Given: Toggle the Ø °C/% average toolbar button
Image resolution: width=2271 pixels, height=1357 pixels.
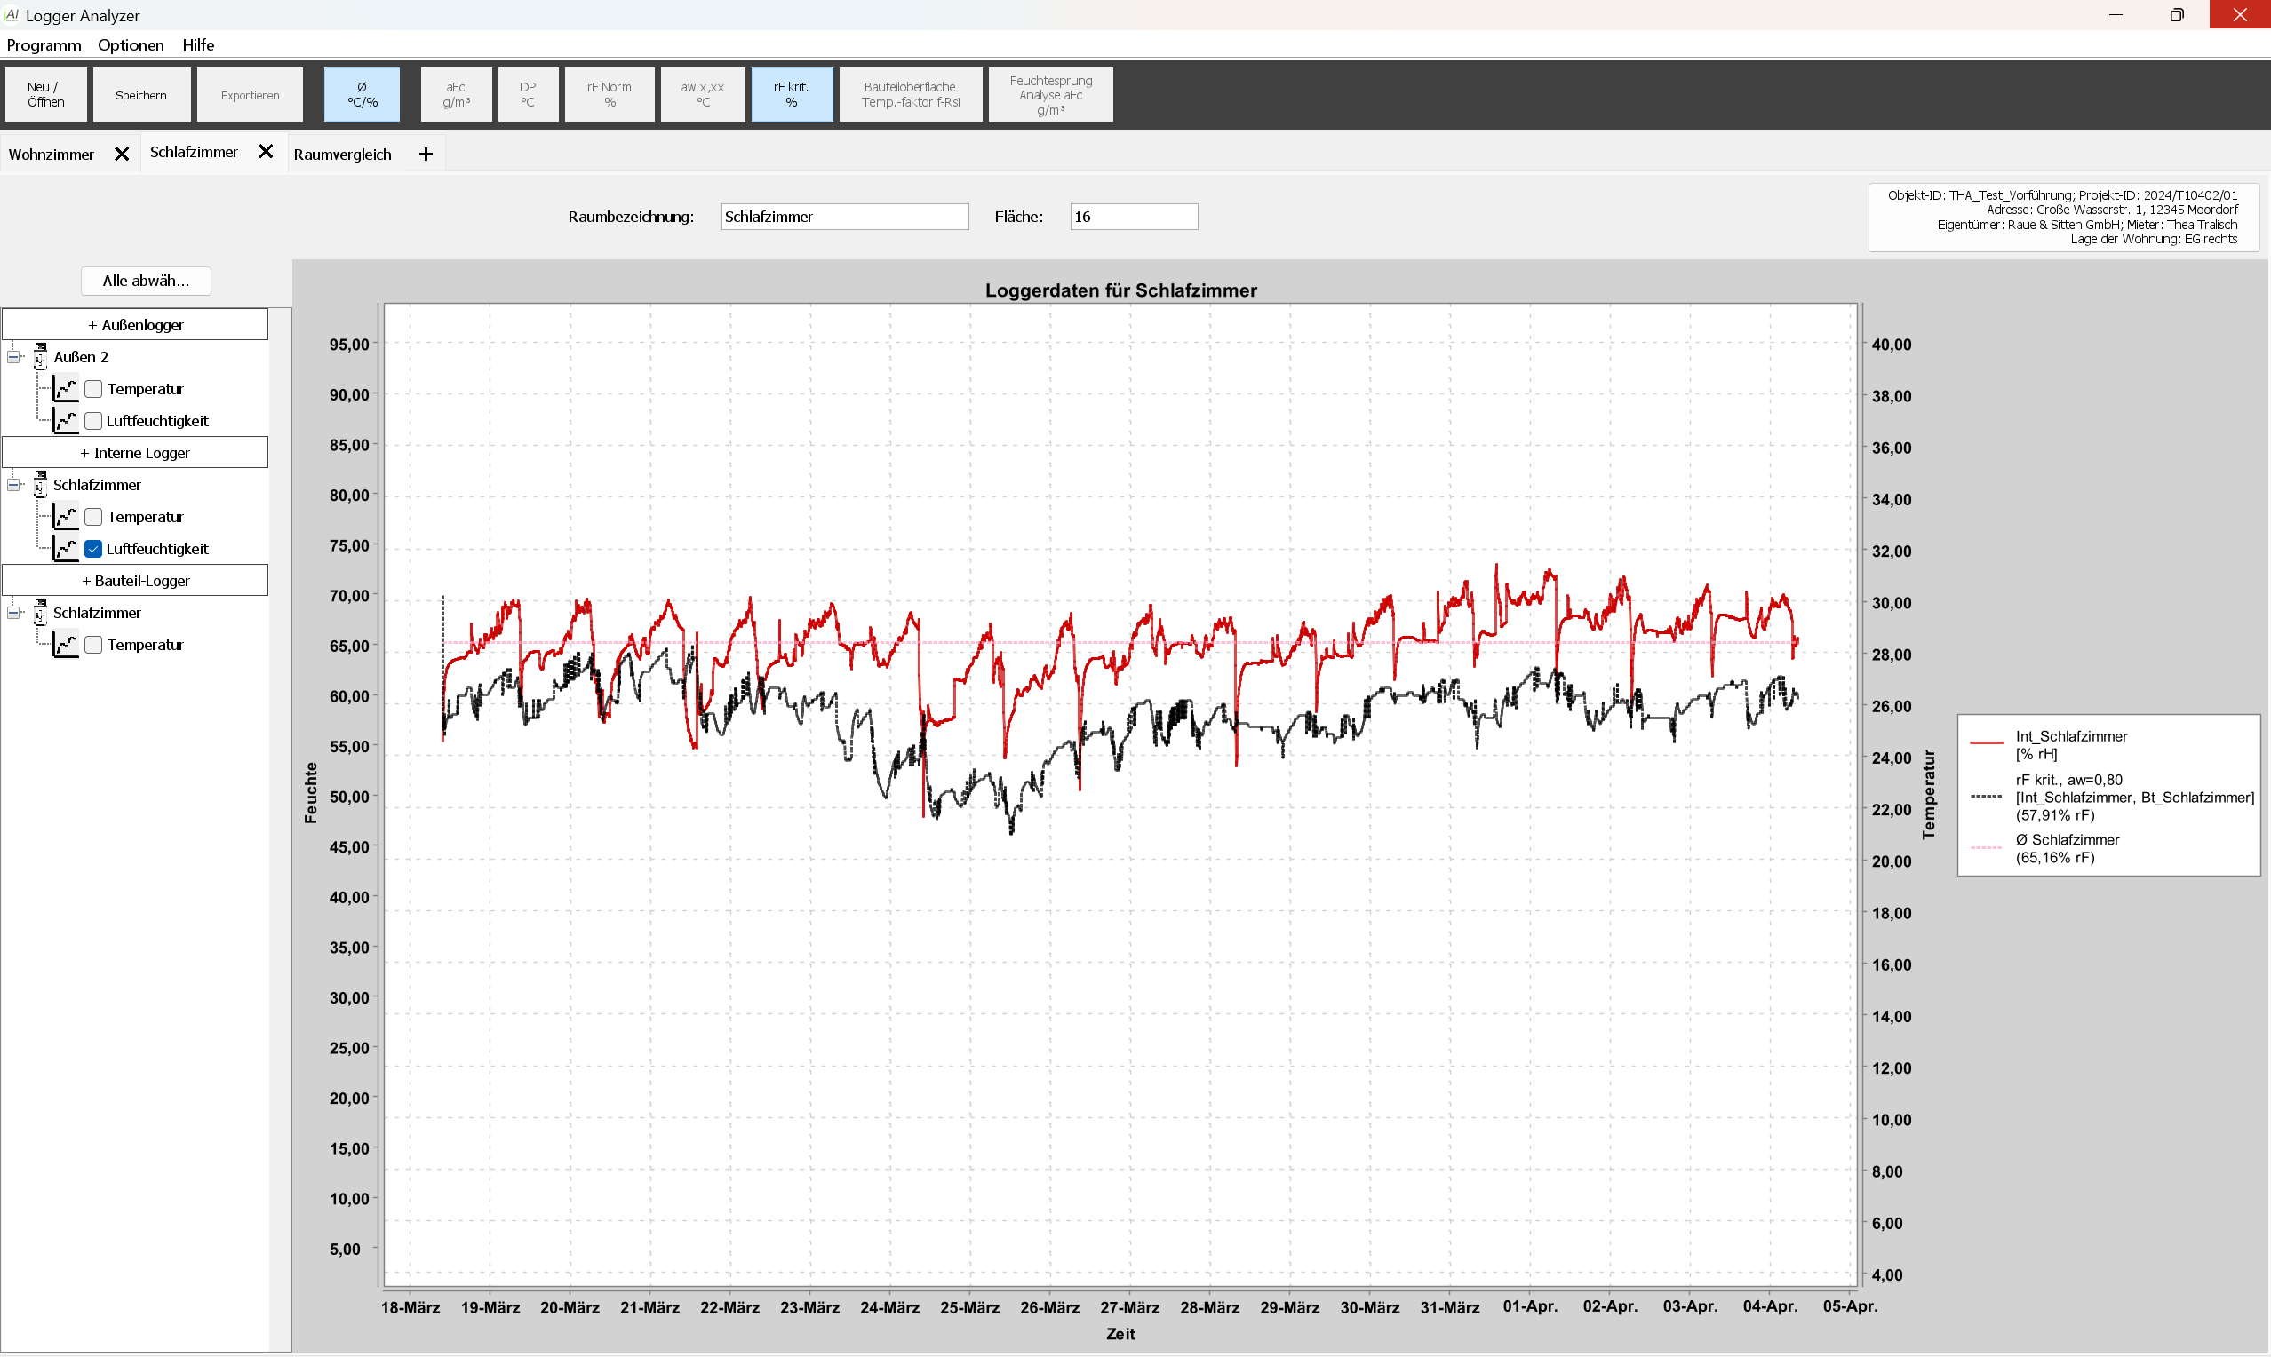Looking at the screenshot, I should pyautogui.click(x=363, y=94).
